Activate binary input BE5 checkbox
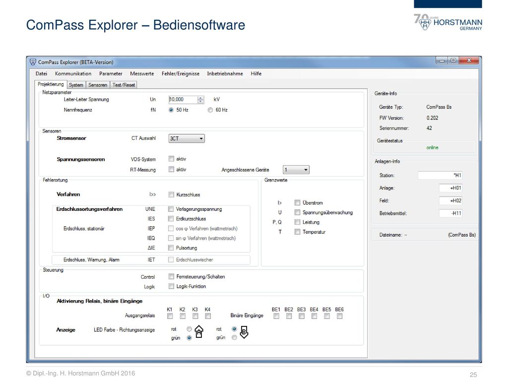The width and height of the screenshot is (508, 381). coord(327,316)
